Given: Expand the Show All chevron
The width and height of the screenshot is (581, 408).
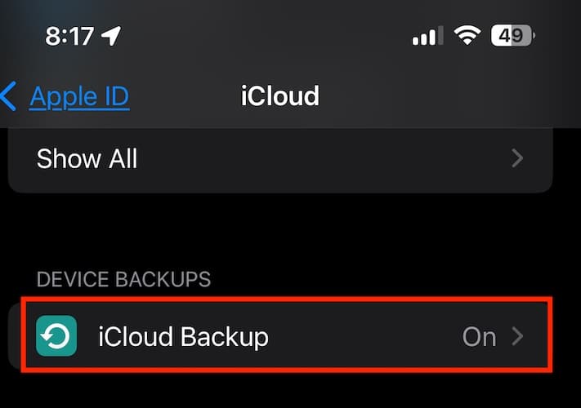Looking at the screenshot, I should pos(517,158).
